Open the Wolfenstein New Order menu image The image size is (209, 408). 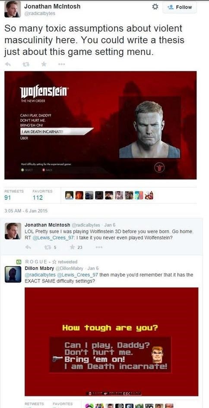click(x=101, y=125)
